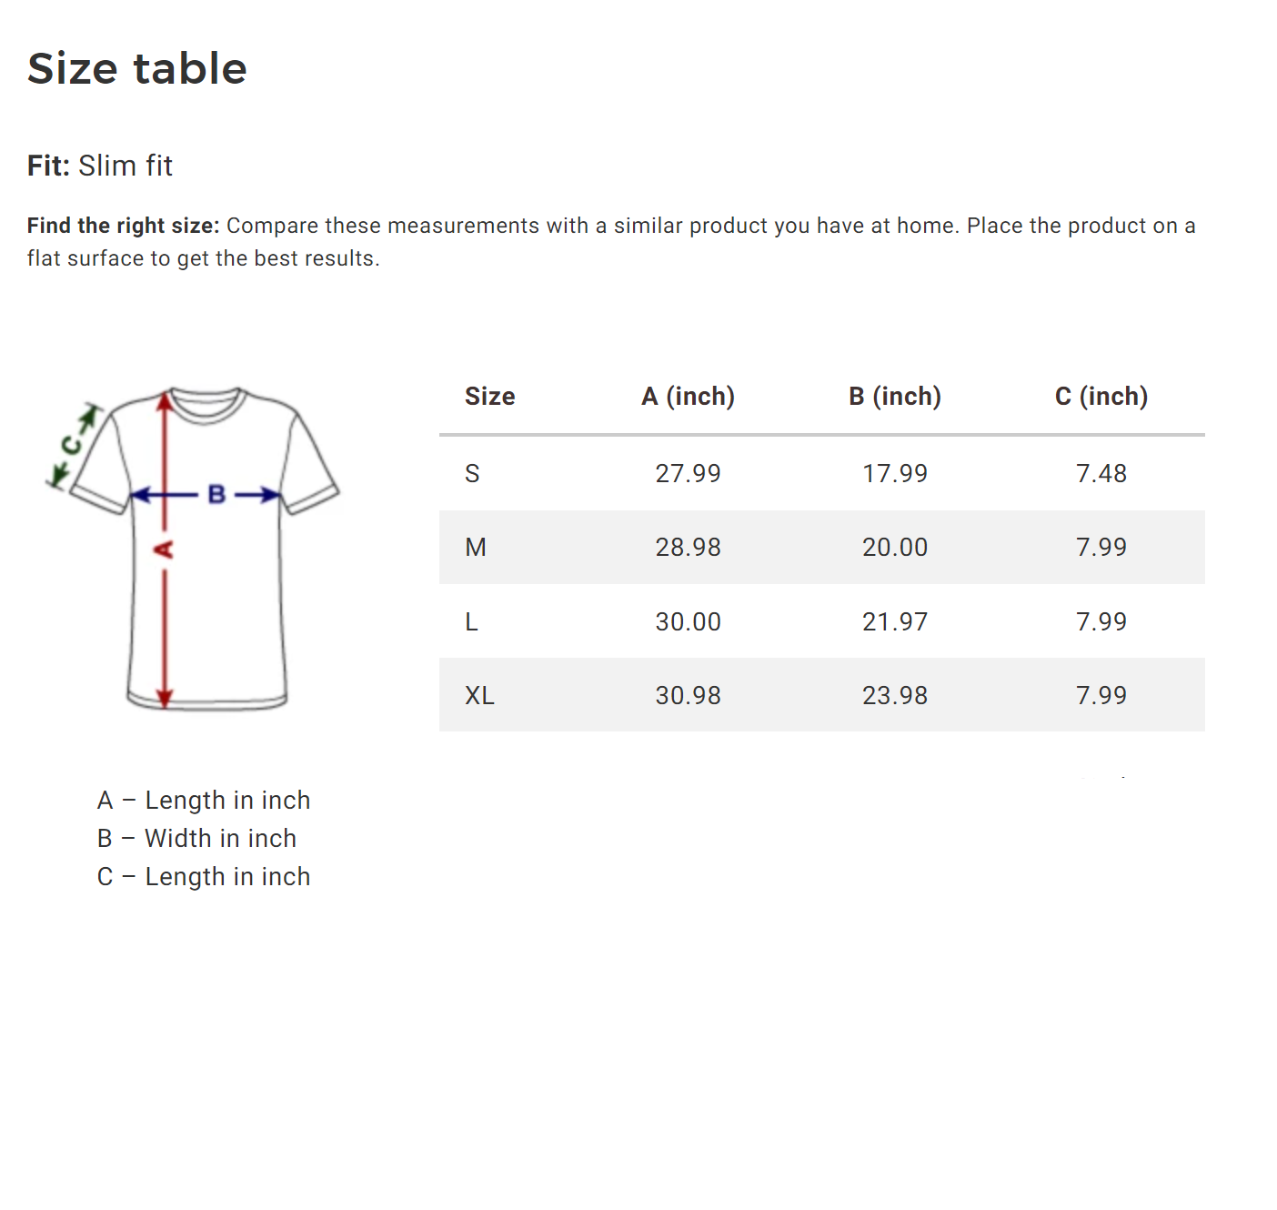Click the "Slim fit" text
Image resolution: width=1277 pixels, height=1210 pixels.
click(x=126, y=166)
